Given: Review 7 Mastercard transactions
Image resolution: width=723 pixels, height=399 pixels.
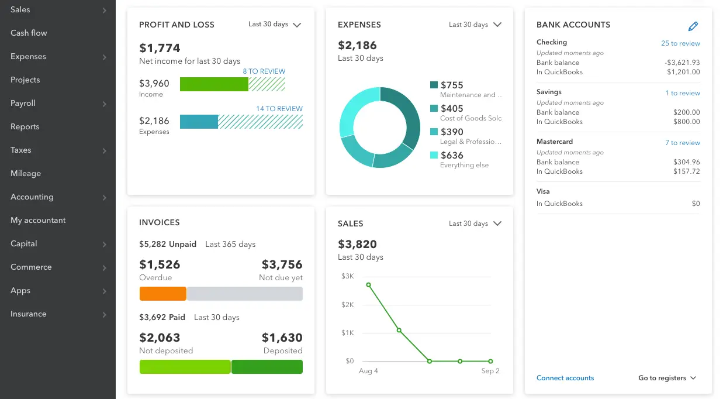Looking at the screenshot, I should pyautogui.click(x=682, y=142).
